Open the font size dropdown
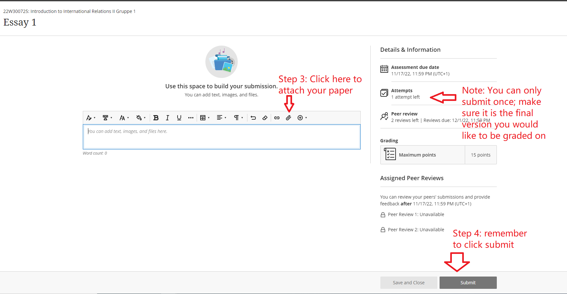Screen dimensions: 567x294 tap(124, 118)
